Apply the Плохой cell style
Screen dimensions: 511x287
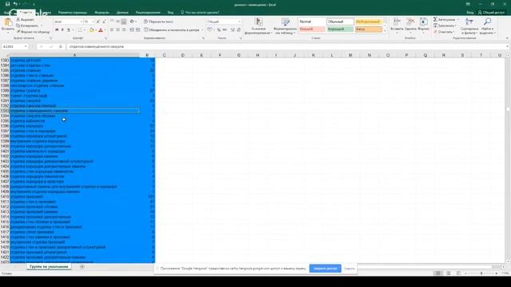coord(312,29)
